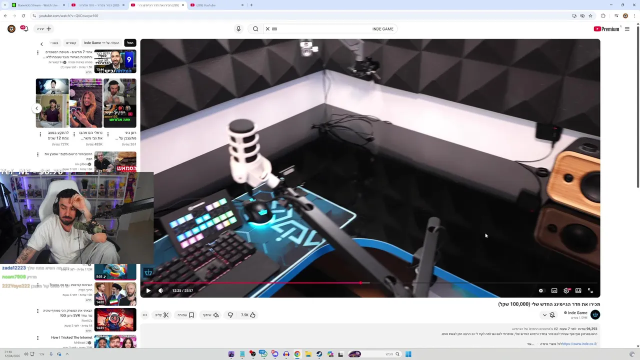Open the 13:44 recommended video thumbnail

pos(115,61)
